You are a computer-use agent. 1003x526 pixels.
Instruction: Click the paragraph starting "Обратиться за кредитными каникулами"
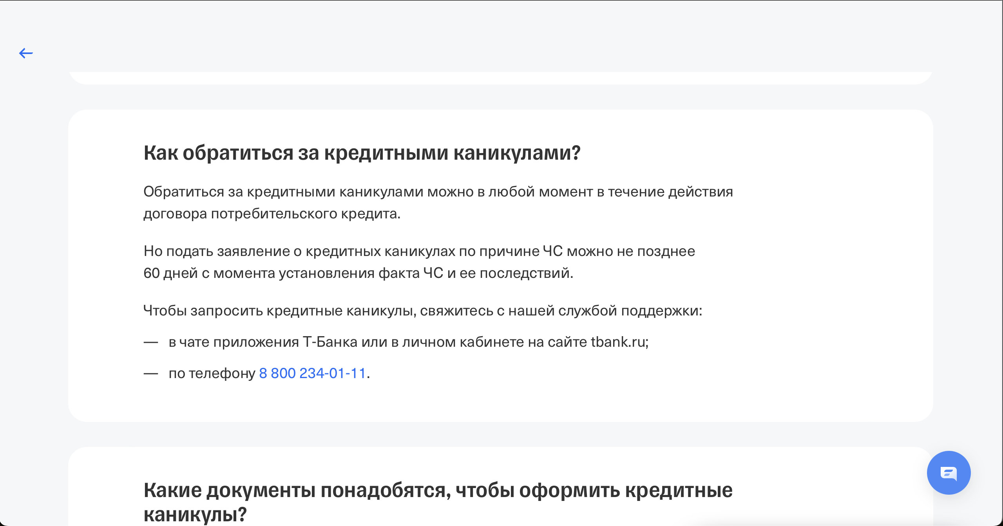[x=438, y=192]
